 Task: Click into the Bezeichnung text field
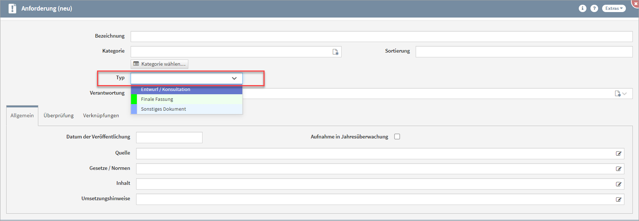point(381,37)
